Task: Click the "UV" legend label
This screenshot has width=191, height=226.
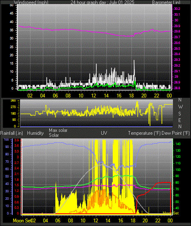Action: click(x=104, y=133)
